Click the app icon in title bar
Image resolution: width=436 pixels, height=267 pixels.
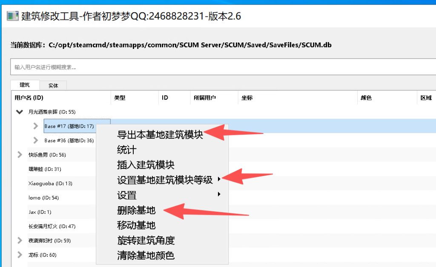(x=12, y=16)
